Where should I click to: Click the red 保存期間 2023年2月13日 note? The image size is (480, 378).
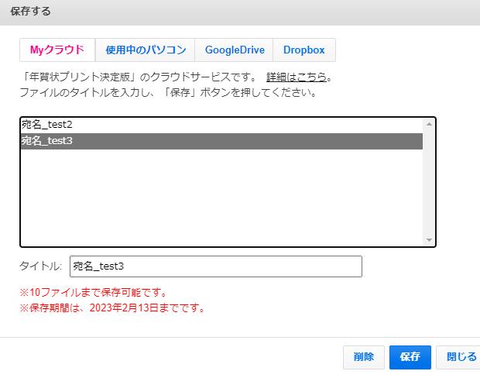tap(112, 308)
